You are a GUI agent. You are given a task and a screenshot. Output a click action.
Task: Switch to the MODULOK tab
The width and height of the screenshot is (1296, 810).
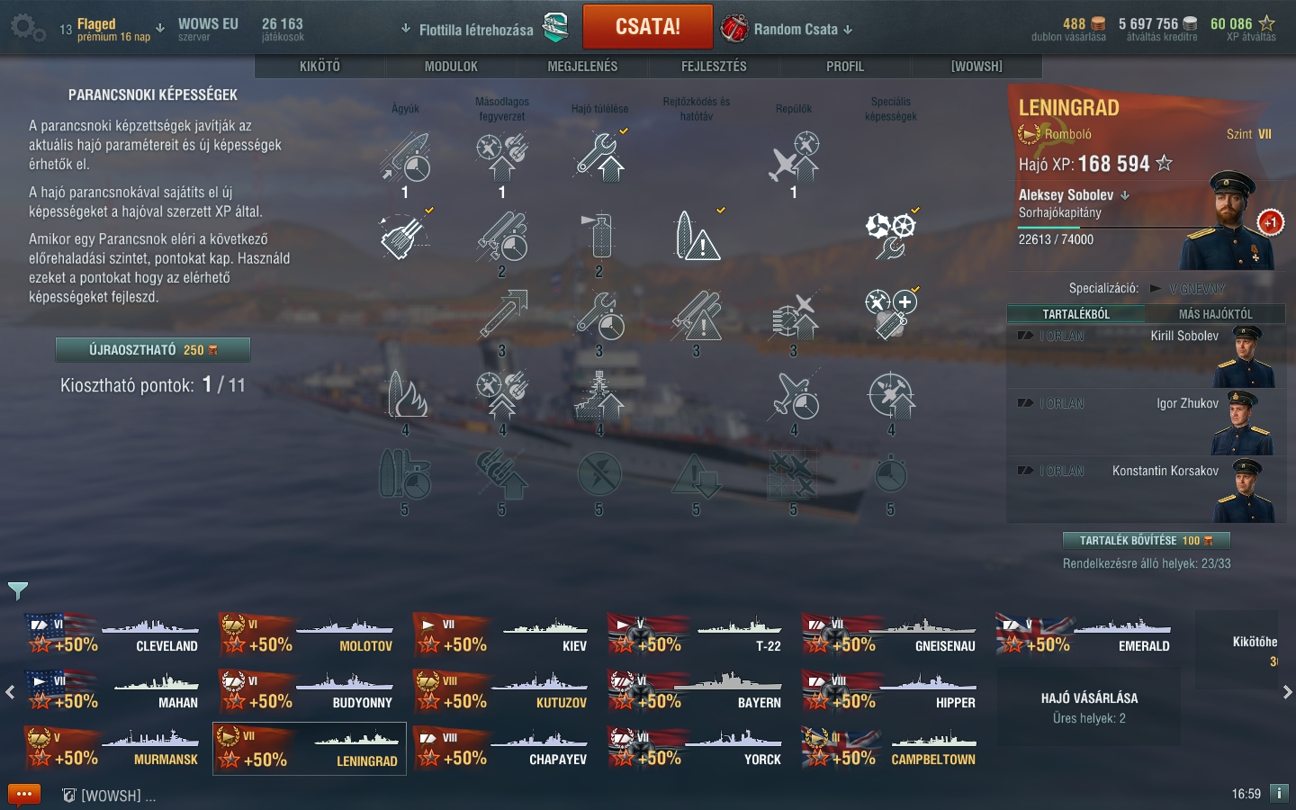pos(451,67)
